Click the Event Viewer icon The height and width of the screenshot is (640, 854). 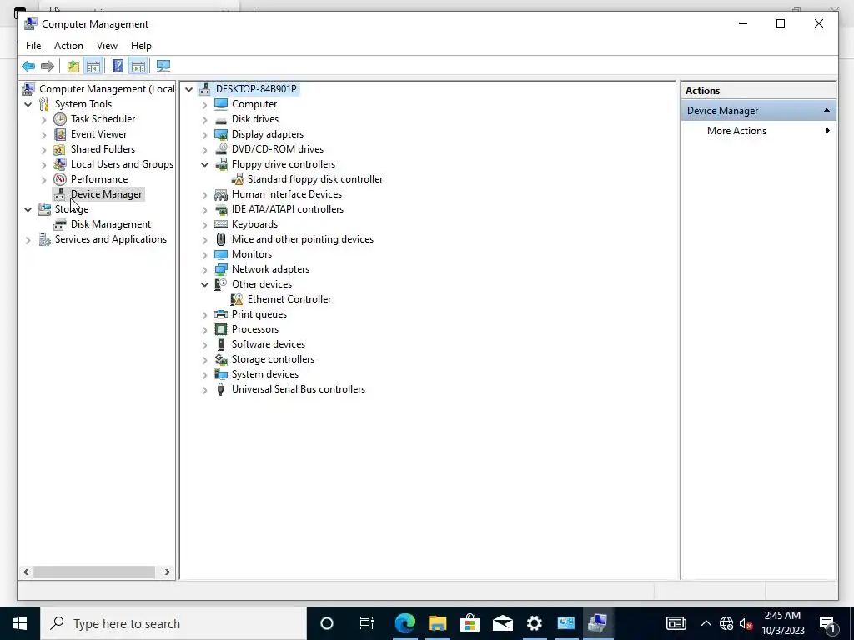60,134
